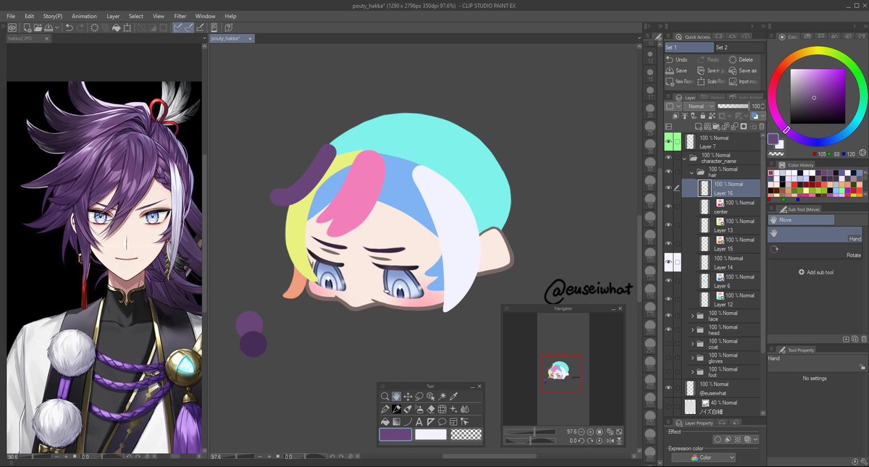Select the Text tool
869x467 pixels.
tap(419, 421)
